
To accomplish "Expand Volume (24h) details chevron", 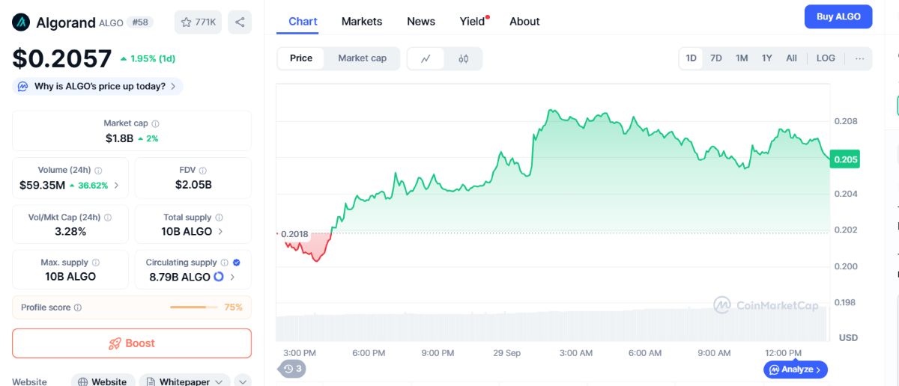I will pos(116,186).
